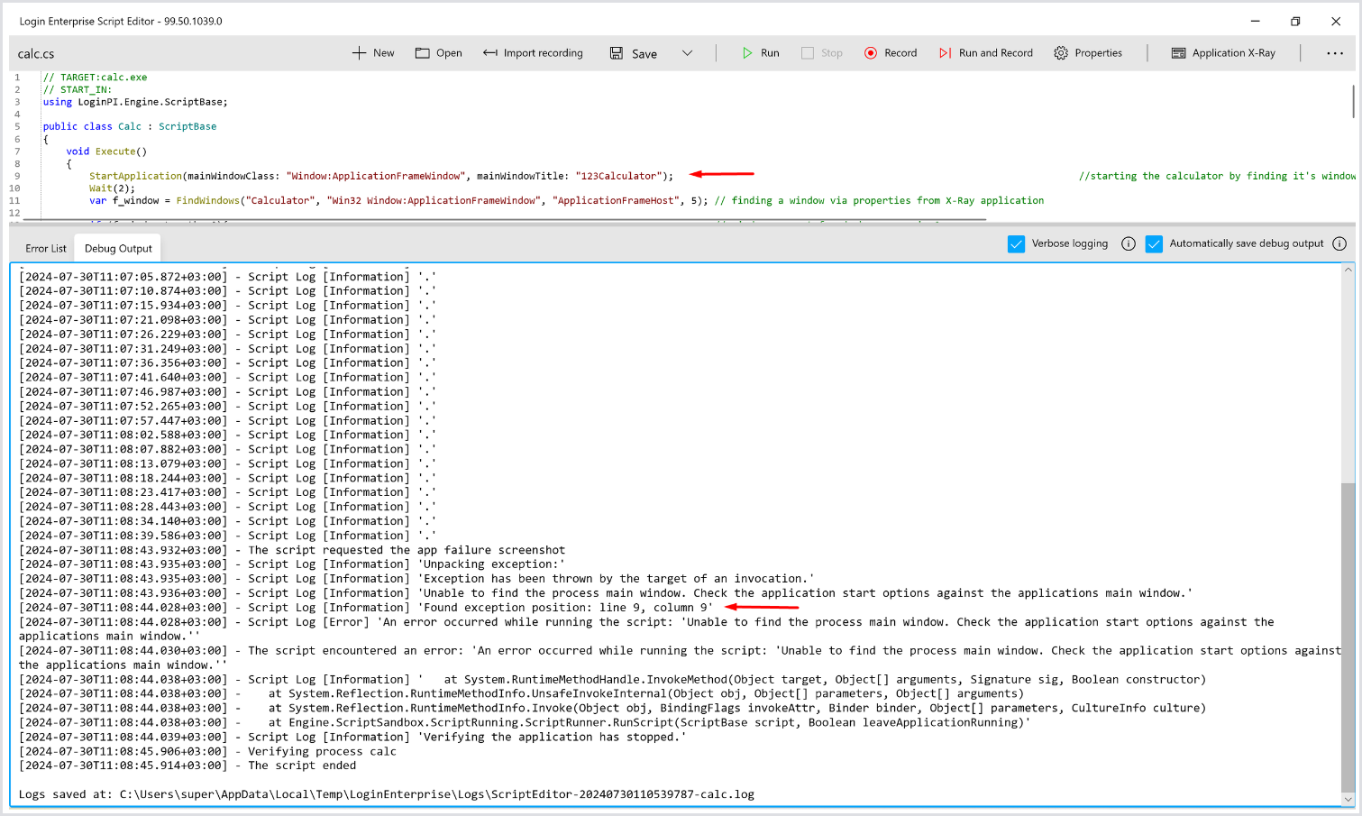
Task: Open script Properties via the gear icon
Action: click(1061, 53)
